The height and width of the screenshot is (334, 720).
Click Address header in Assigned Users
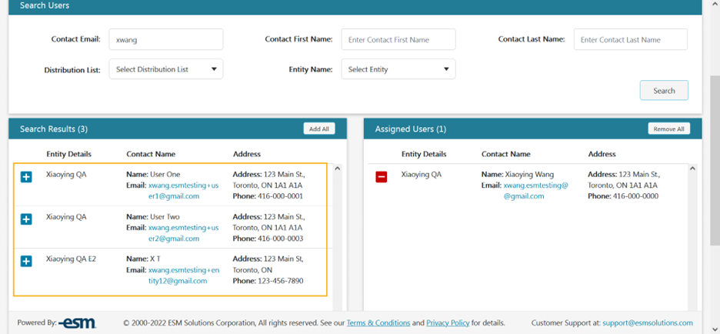tap(602, 154)
